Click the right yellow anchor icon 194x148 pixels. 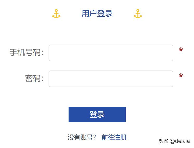tap(138, 14)
